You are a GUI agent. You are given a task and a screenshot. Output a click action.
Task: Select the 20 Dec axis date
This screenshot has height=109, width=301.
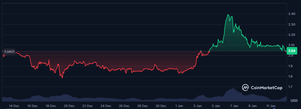click(69, 106)
